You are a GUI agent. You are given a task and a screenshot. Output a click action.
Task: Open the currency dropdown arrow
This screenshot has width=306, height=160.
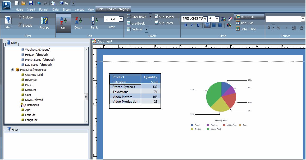pos(273,28)
